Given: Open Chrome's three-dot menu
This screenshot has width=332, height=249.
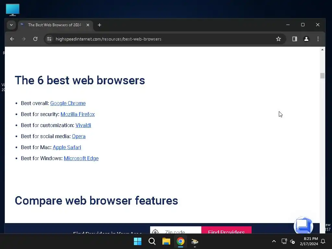Looking at the screenshot, I should (x=318, y=39).
